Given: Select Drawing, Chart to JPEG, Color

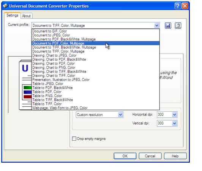Looking at the screenshot, I should pyautogui.click(x=96, y=55).
